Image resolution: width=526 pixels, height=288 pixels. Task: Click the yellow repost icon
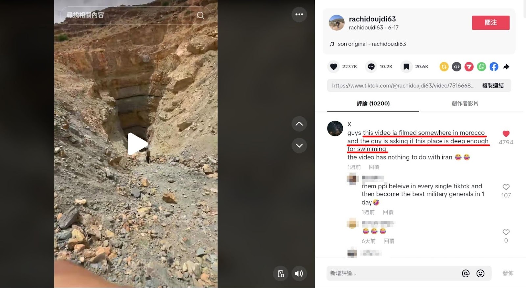444,67
